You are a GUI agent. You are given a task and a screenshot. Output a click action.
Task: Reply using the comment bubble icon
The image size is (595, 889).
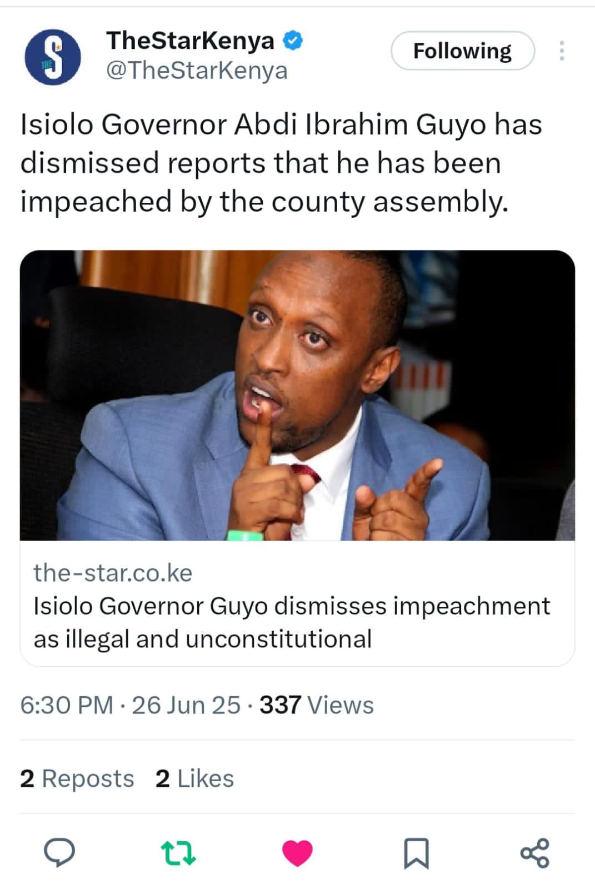pos(59,853)
